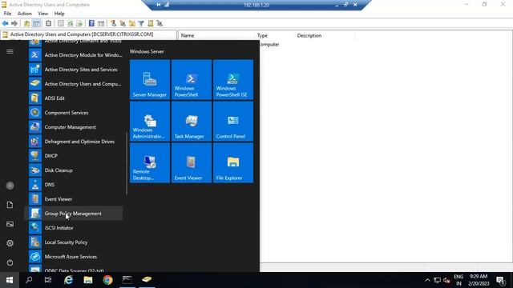Screen dimensions: 513x288
Task: Open the Action menu
Action: [25, 14]
